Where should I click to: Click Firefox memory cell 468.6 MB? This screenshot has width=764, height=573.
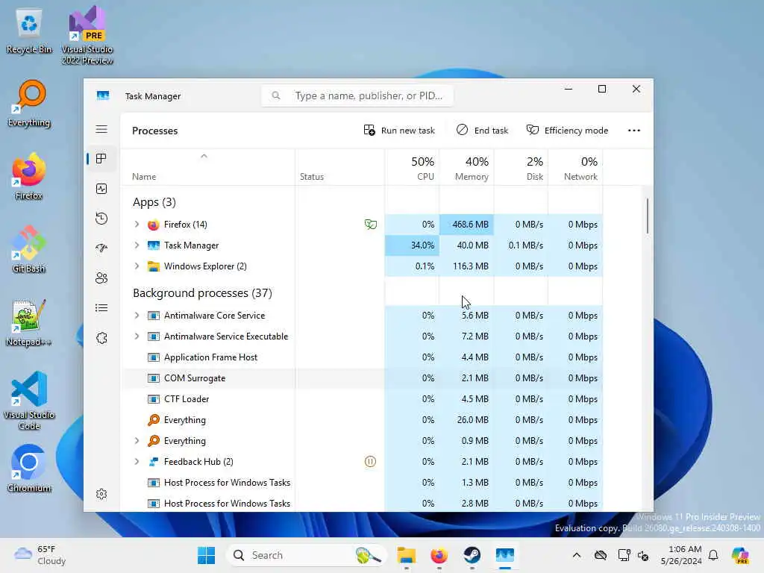466,224
